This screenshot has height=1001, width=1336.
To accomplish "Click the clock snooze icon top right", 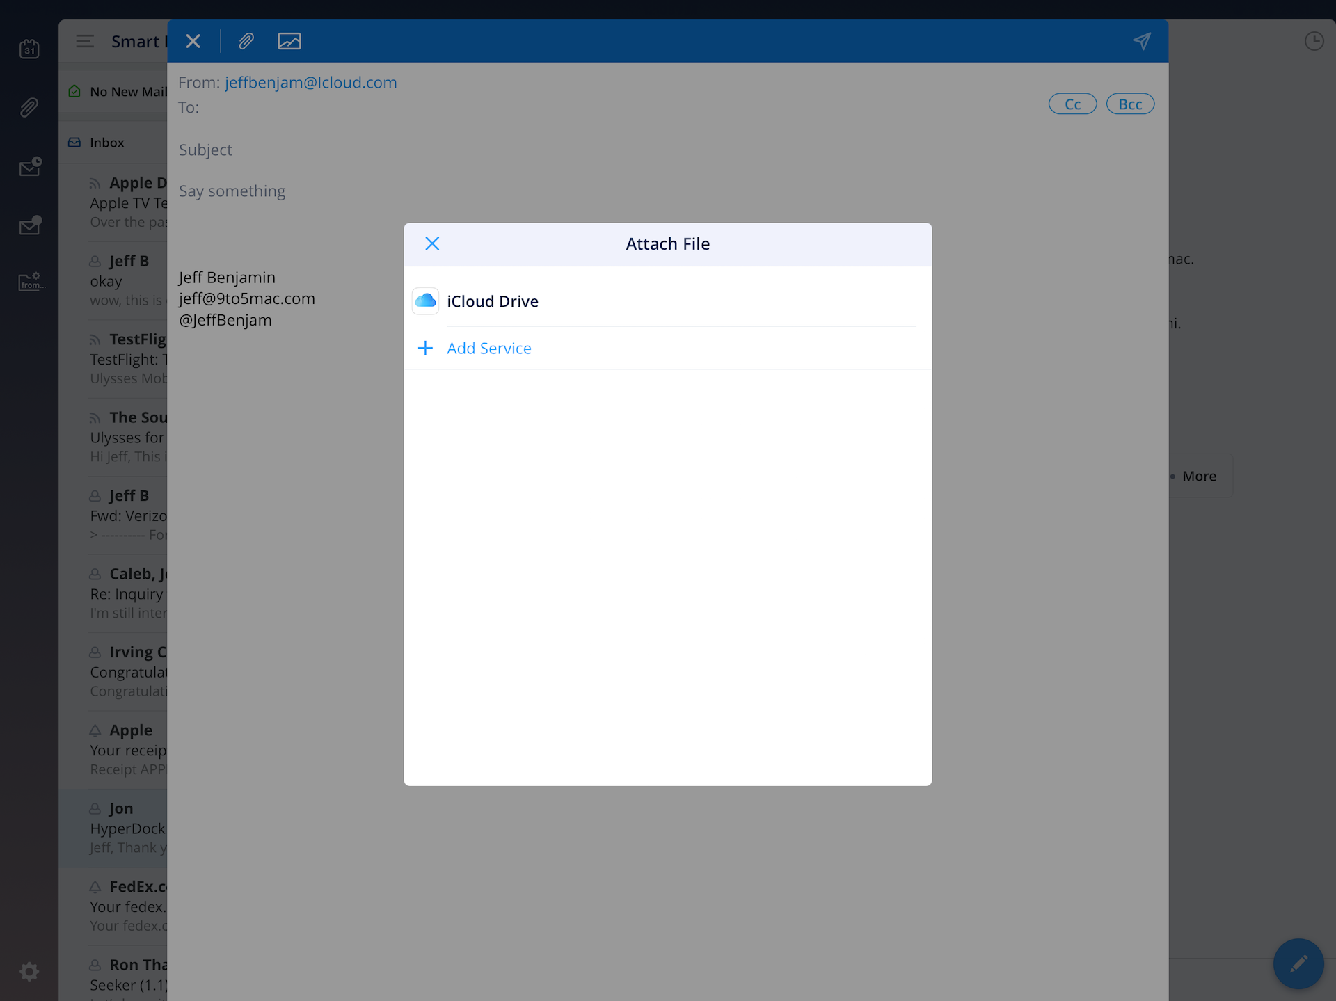I will pos(1314,41).
